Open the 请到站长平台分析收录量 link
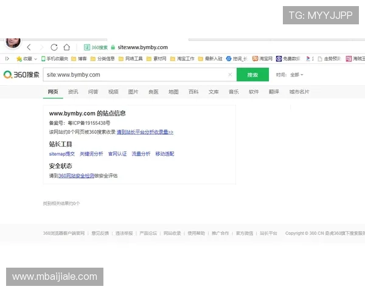365x292 pixels. [145, 132]
